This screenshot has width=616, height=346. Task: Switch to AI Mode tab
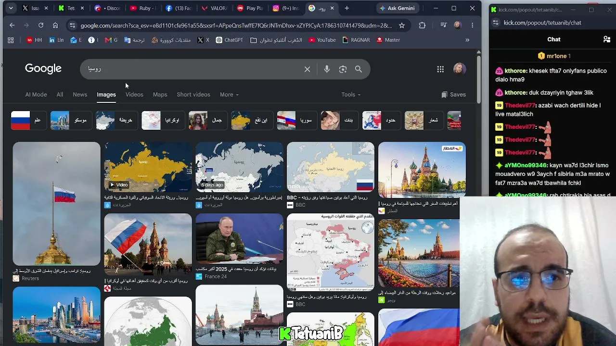[36, 95]
